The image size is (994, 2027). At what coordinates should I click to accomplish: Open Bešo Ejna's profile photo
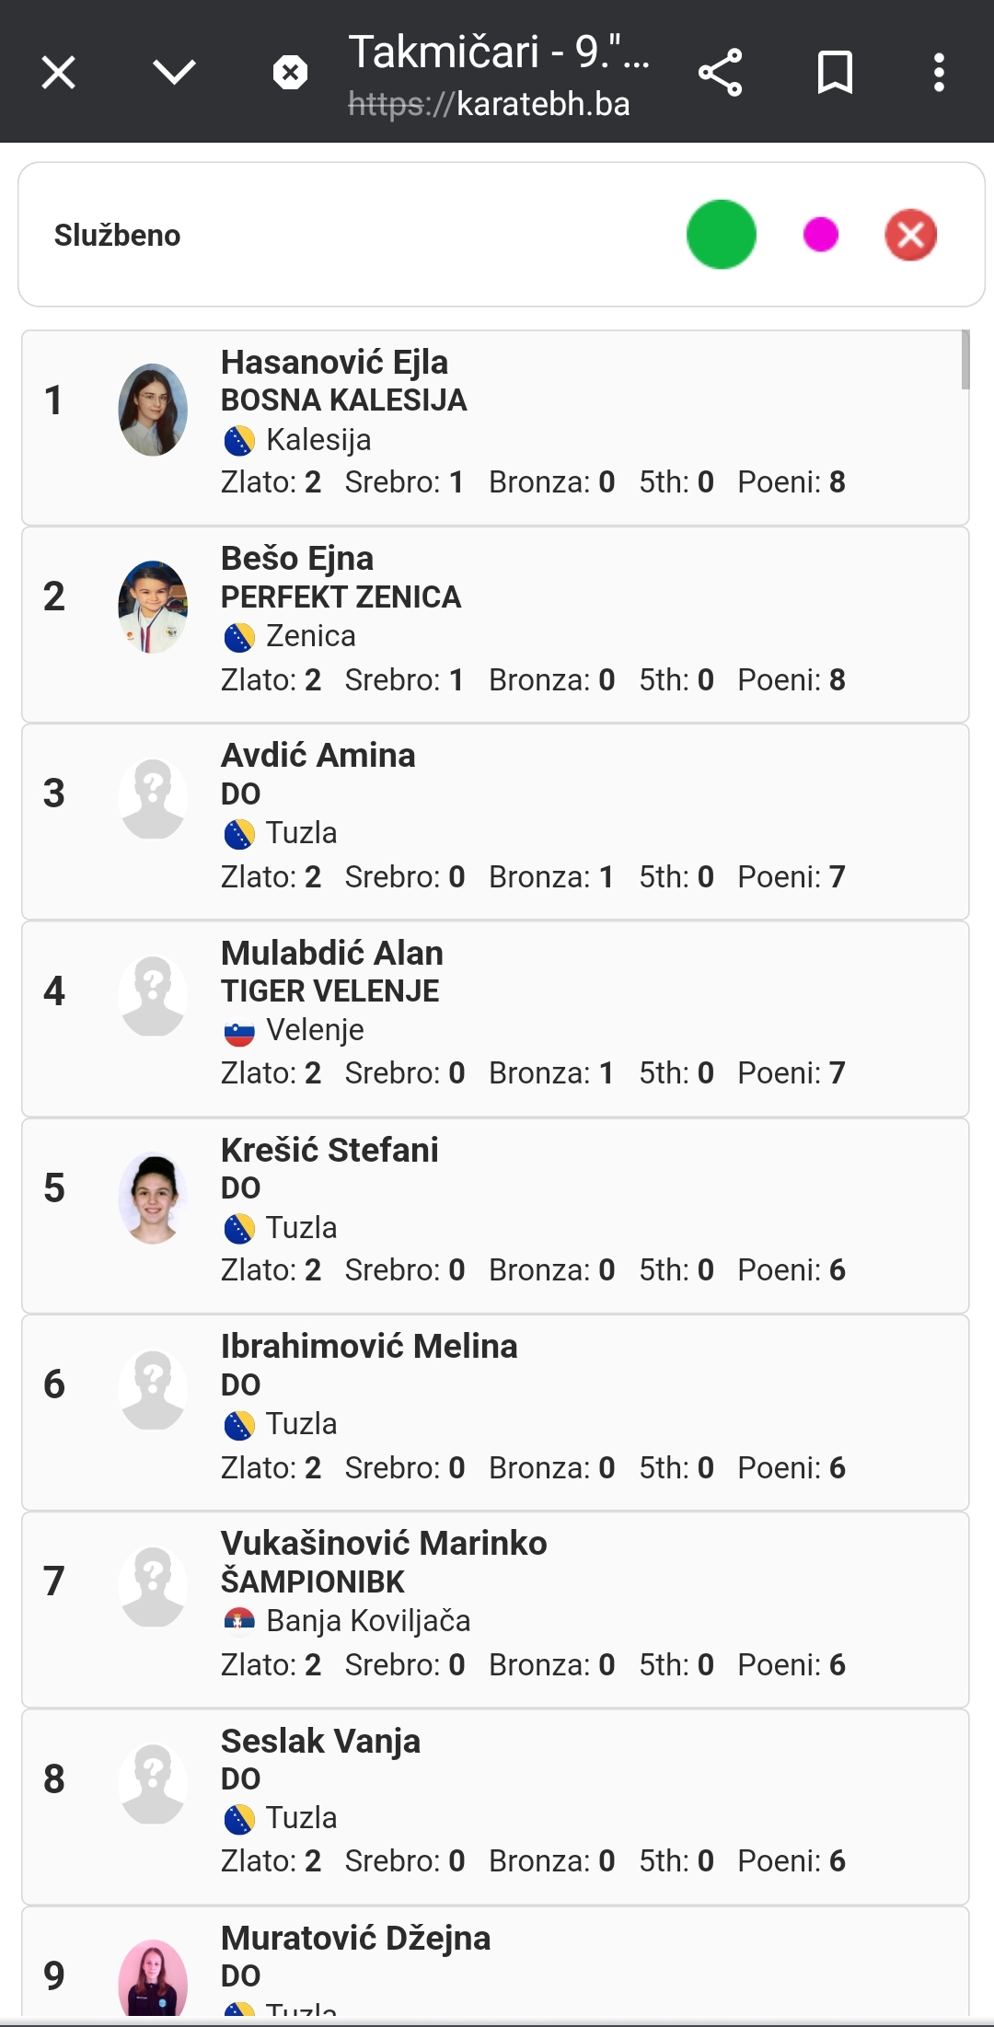click(153, 607)
